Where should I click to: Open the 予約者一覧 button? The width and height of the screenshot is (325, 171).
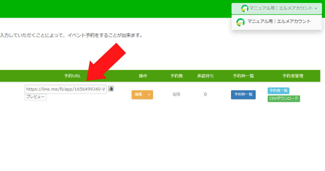click(278, 91)
